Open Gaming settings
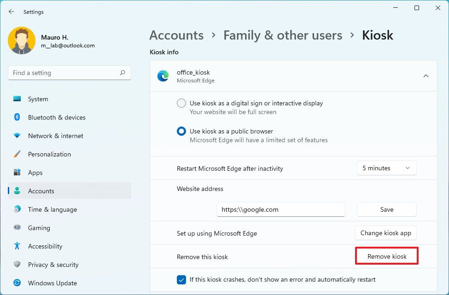The width and height of the screenshot is (449, 295). coord(39,228)
